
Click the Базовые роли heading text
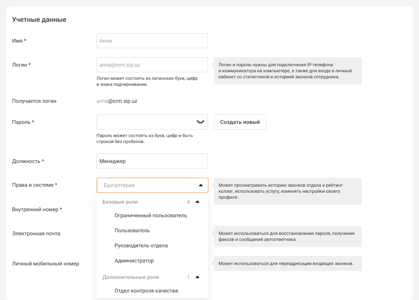click(x=120, y=202)
